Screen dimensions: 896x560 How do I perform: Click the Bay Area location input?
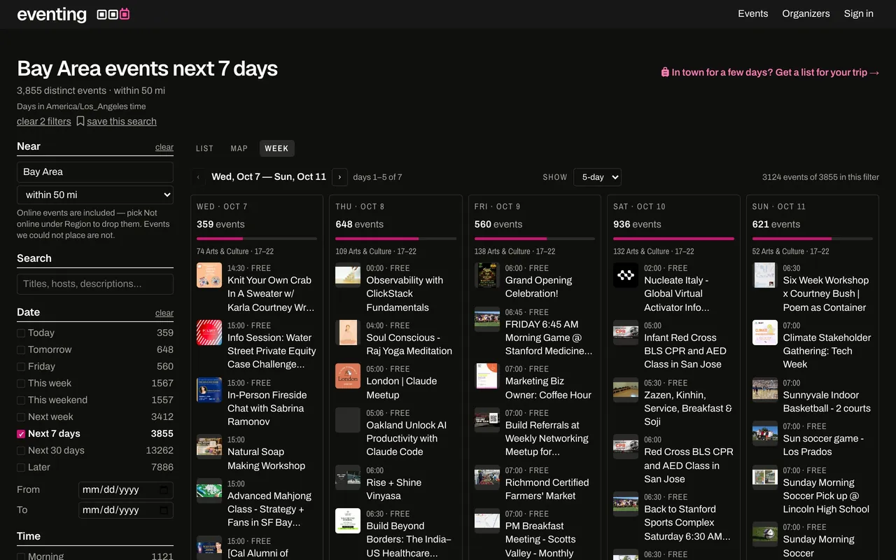(x=95, y=172)
